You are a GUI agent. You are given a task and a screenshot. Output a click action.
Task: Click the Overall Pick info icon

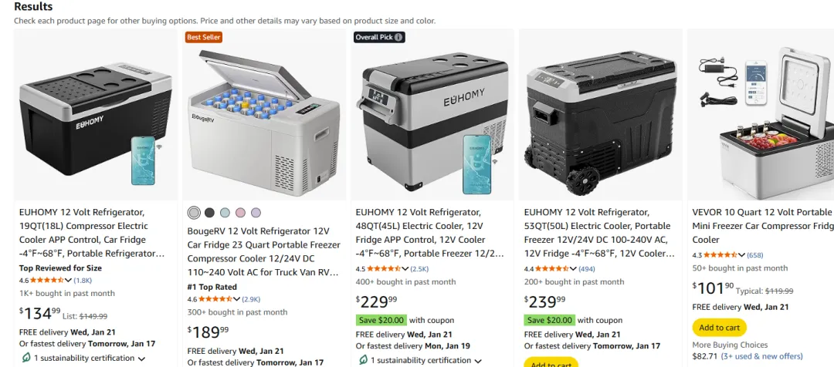coord(399,37)
